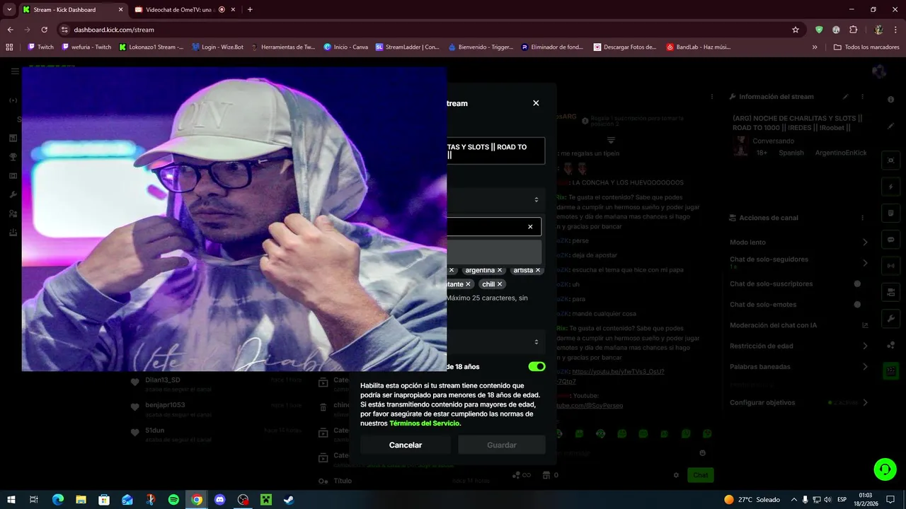This screenshot has width=906, height=509.
Task: Edit Información del stream with the pencil icon
Action: (845, 97)
